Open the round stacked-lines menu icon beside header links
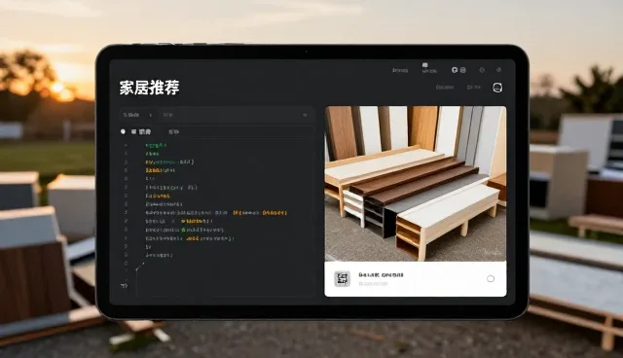Screen dimensions: 623x358 497,88
